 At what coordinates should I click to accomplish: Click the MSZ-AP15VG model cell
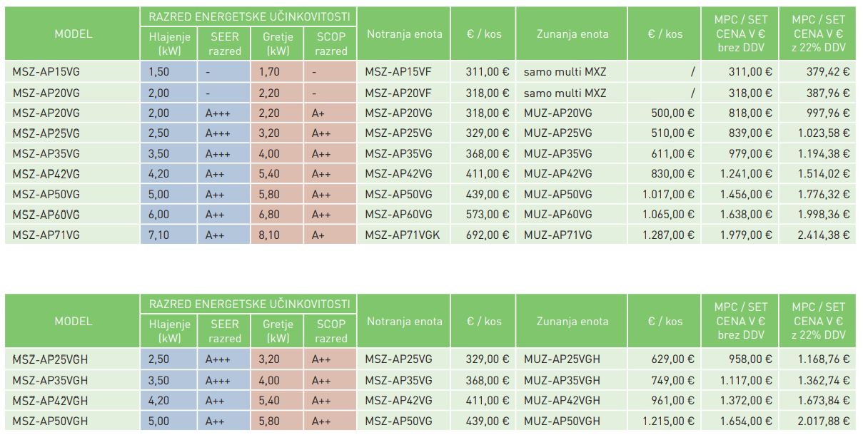46,71
